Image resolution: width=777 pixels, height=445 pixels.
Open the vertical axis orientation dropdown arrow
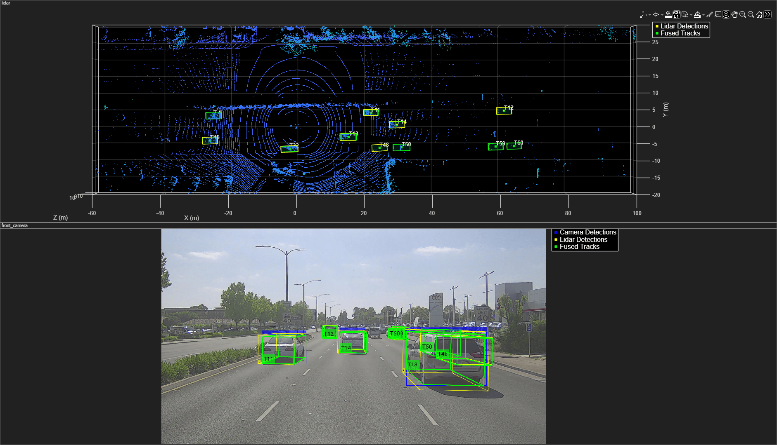(x=650, y=15)
